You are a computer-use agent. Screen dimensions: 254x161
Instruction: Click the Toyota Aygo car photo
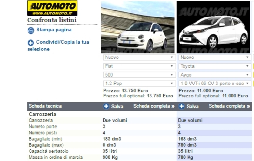[213, 27]
